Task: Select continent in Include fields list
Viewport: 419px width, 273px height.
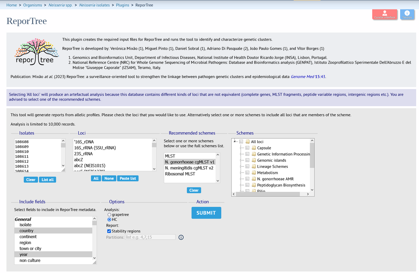Action: (x=53, y=237)
